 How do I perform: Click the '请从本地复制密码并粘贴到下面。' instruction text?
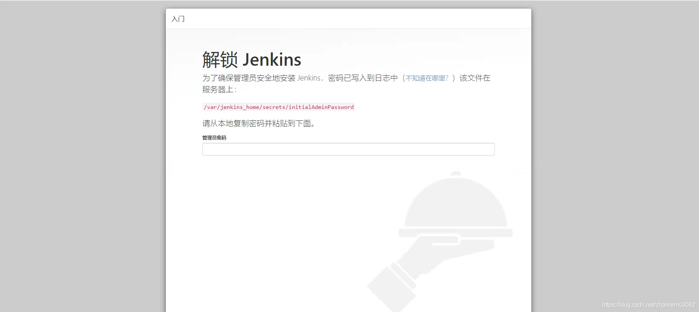pyautogui.click(x=258, y=123)
